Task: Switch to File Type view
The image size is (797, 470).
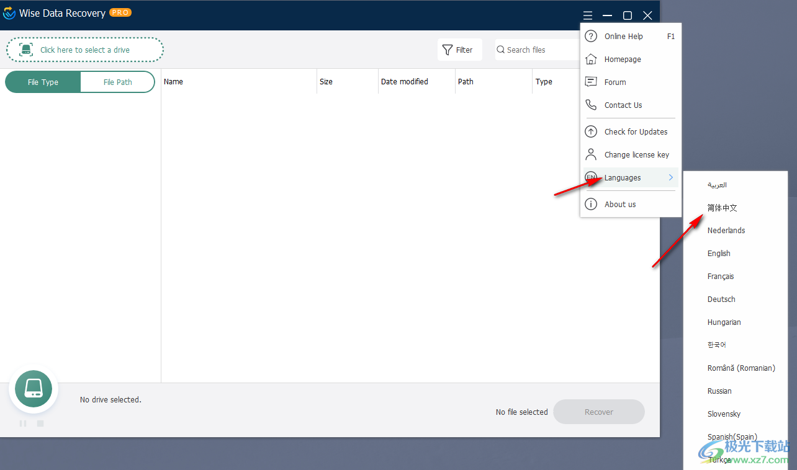Action: pos(43,82)
